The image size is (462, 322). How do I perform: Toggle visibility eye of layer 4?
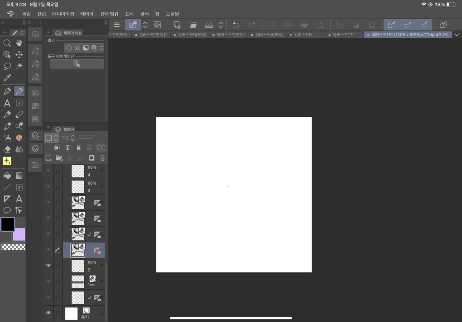[x=48, y=171]
